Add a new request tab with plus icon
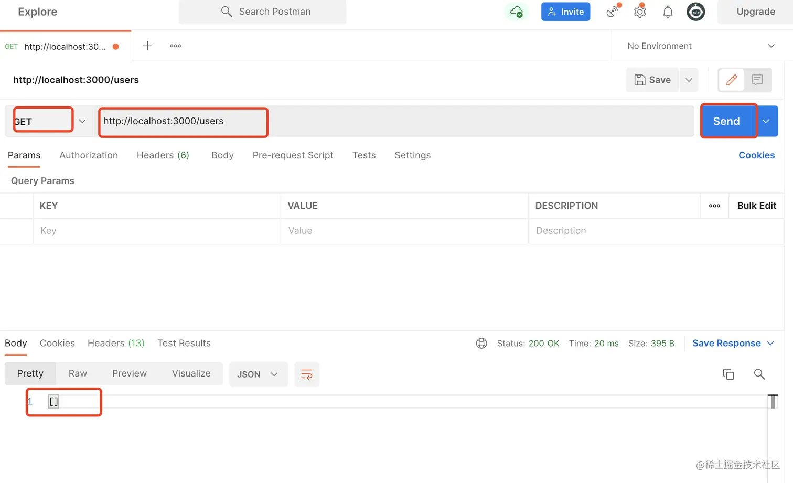Image resolution: width=793 pixels, height=483 pixels. (x=148, y=46)
